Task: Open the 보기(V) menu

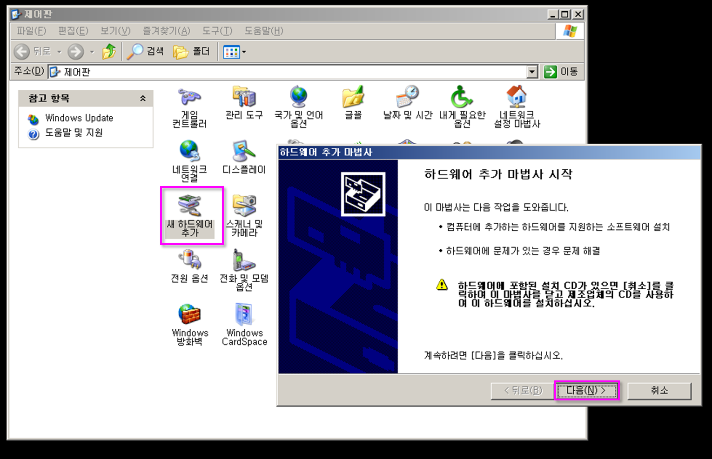Action: pyautogui.click(x=115, y=31)
